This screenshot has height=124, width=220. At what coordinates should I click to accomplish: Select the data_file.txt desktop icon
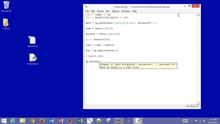click(33, 42)
